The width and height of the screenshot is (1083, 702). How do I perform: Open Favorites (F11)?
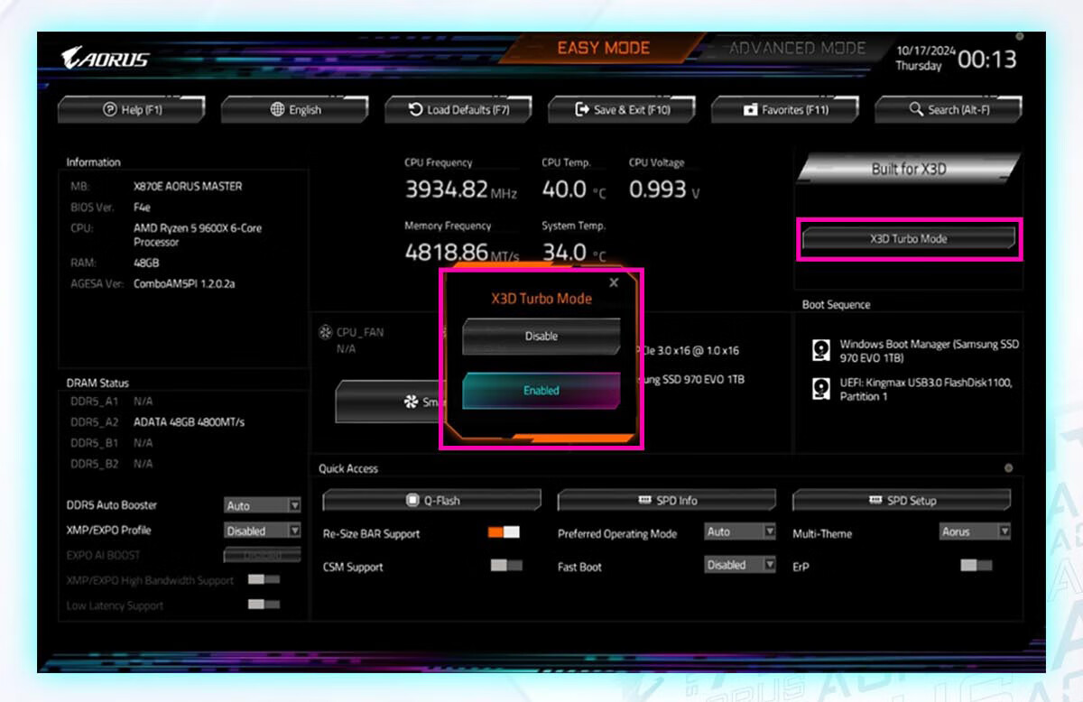(785, 110)
